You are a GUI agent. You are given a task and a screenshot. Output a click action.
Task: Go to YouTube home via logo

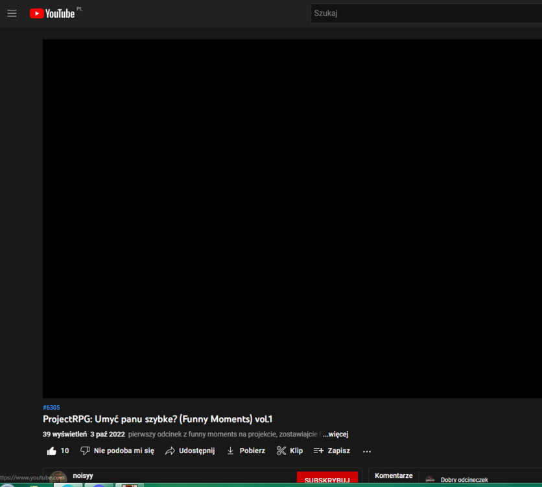click(x=53, y=14)
